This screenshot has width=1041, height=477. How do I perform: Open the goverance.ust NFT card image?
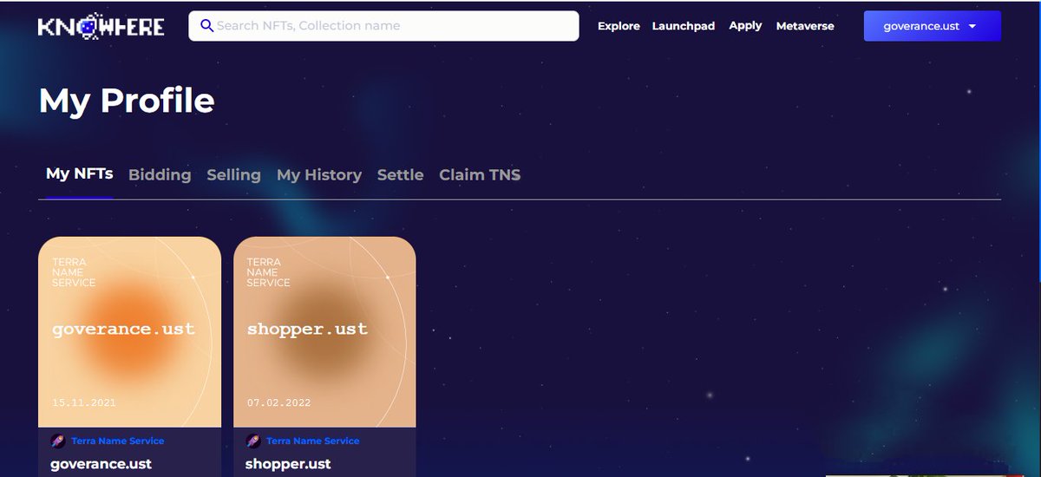tap(129, 331)
